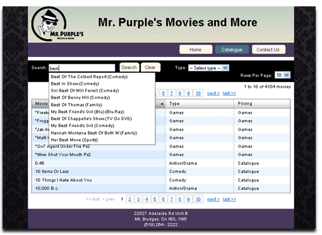The height and width of the screenshot is (235, 322).
Task: Pick suggestion My Best Friend's Girl (Blu-Ray)
Action: click(x=87, y=112)
